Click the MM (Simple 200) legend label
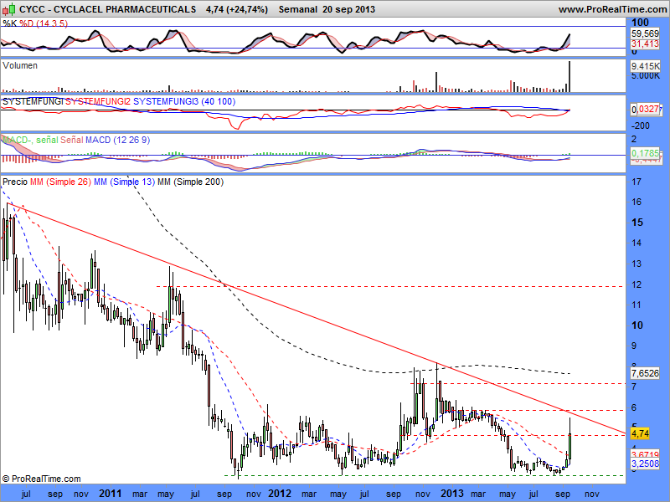The image size is (670, 502). pyautogui.click(x=190, y=182)
